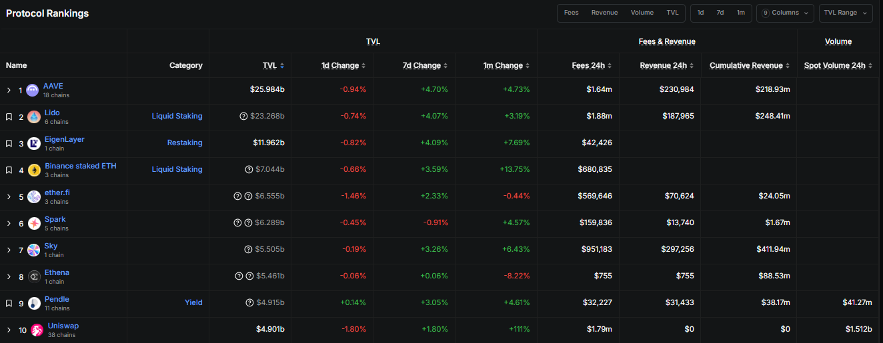Bookmark Binance staked ETH
Viewport: 883px width, 343px height.
pyautogui.click(x=9, y=170)
